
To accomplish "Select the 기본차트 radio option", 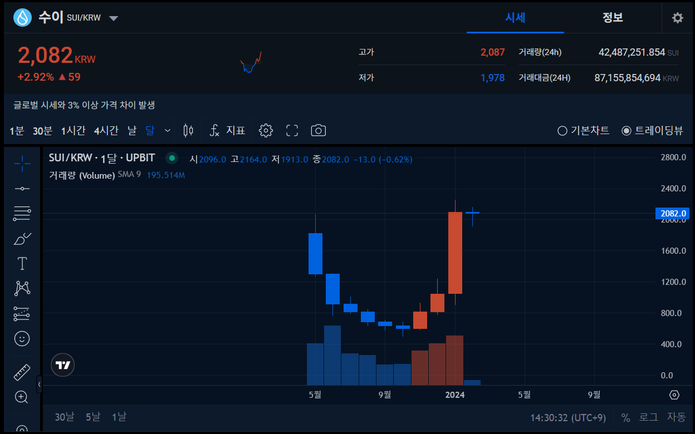I will pos(584,131).
